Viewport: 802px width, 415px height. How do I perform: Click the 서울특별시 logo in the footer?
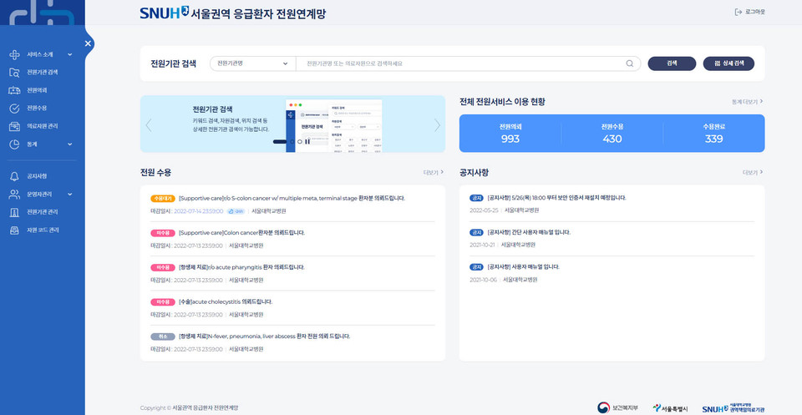(670, 407)
